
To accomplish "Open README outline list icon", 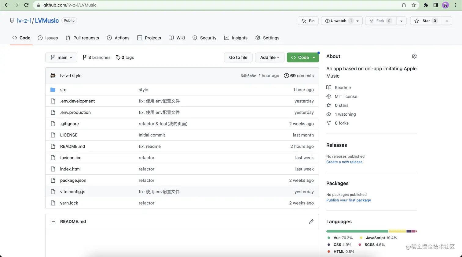I will [x=53, y=222].
